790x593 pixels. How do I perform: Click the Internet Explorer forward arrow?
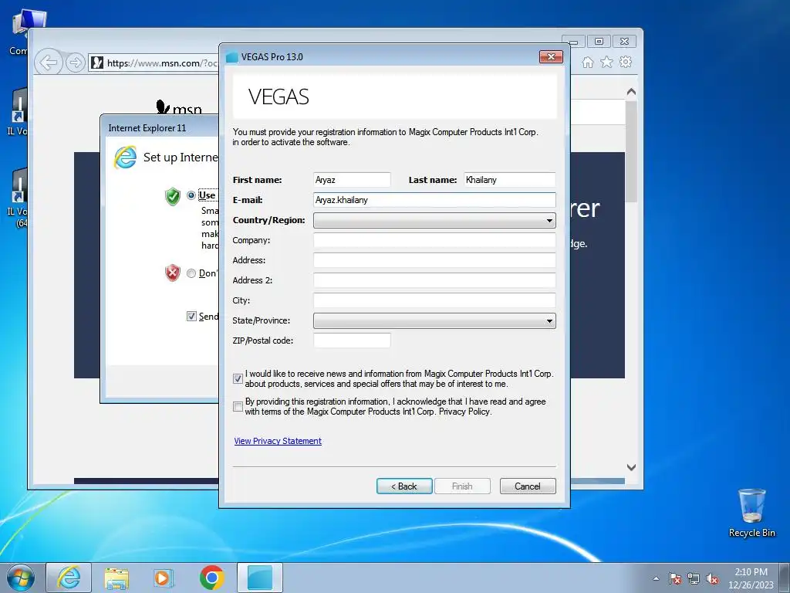[x=75, y=63]
